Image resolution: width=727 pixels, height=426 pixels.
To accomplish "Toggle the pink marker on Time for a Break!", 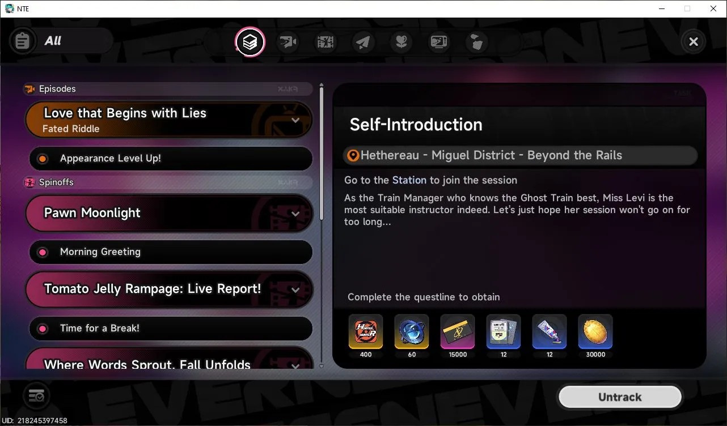I will click(x=43, y=329).
